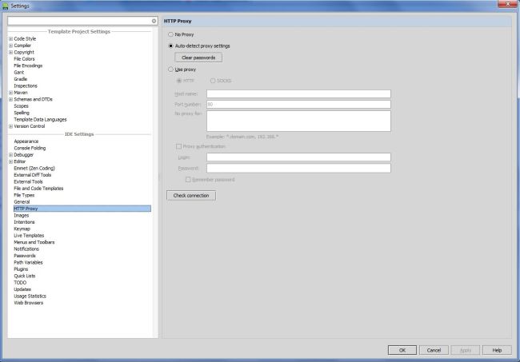Open Web Browsers settings
520x362 pixels.
point(29,303)
